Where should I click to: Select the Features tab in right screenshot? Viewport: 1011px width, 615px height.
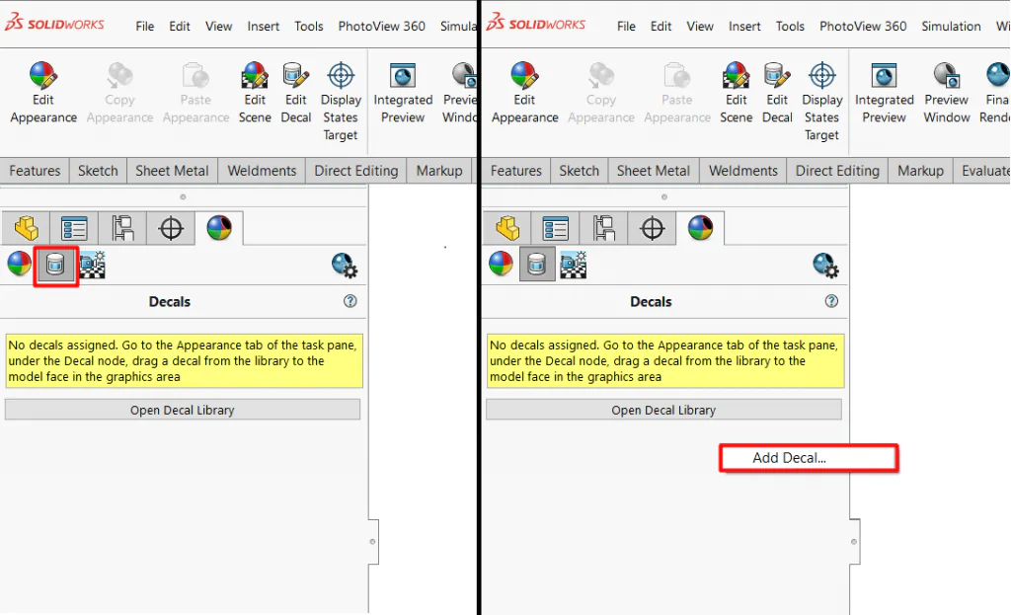point(515,171)
